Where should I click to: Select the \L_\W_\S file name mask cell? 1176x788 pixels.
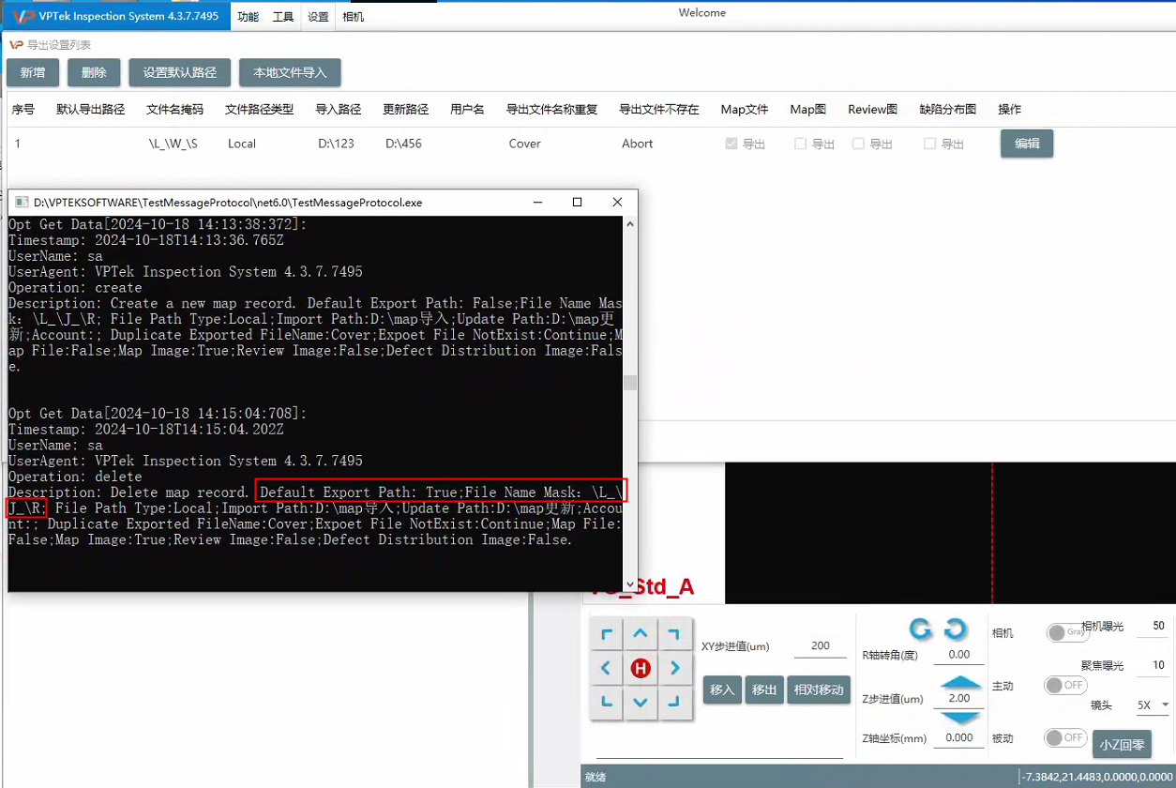(173, 144)
